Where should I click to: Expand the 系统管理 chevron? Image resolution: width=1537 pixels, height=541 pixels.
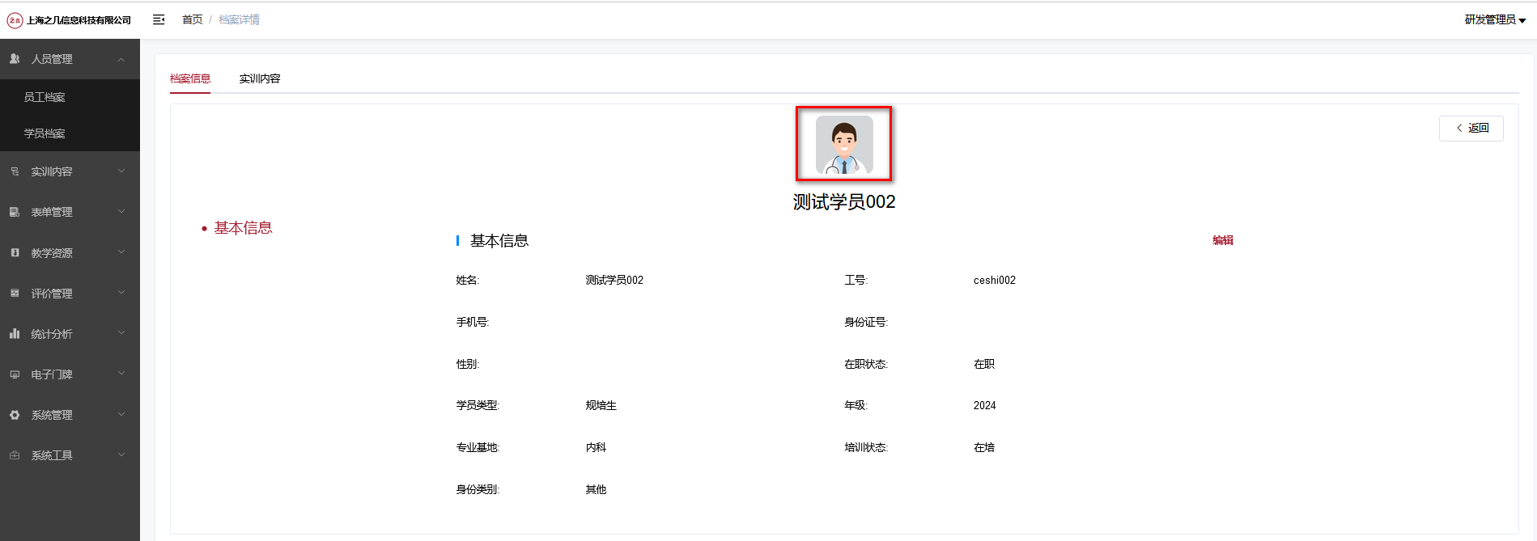[x=121, y=414]
